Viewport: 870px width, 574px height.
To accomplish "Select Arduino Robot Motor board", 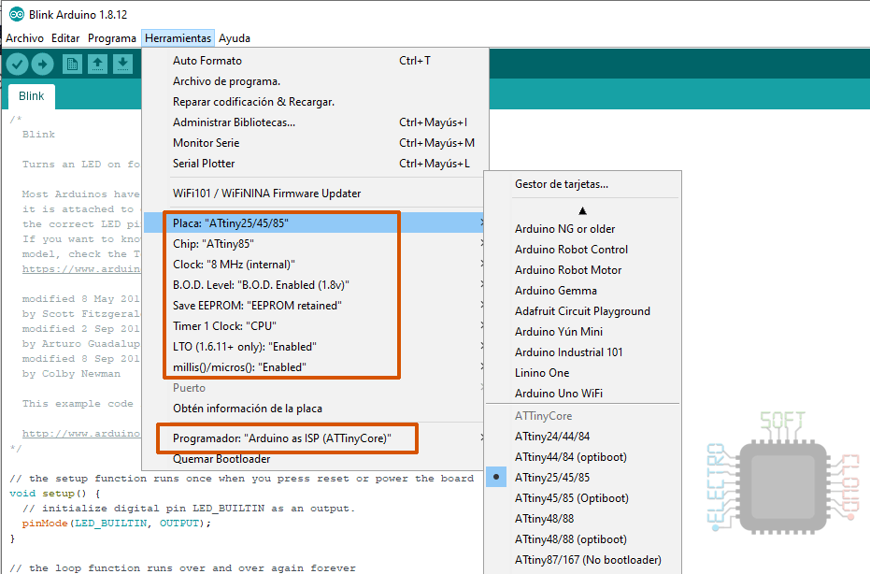I will pos(583,270).
